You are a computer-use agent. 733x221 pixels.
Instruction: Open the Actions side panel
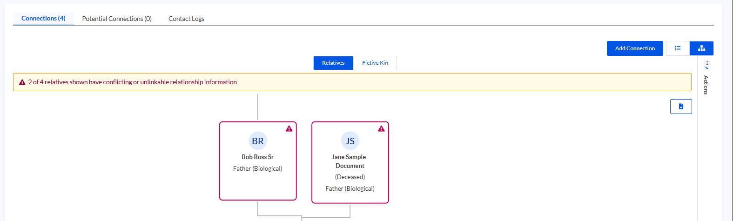(x=706, y=85)
